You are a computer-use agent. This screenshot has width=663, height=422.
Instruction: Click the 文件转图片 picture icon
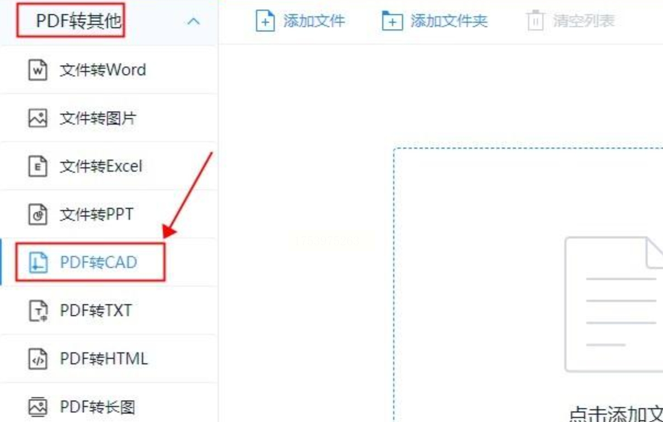coord(37,118)
